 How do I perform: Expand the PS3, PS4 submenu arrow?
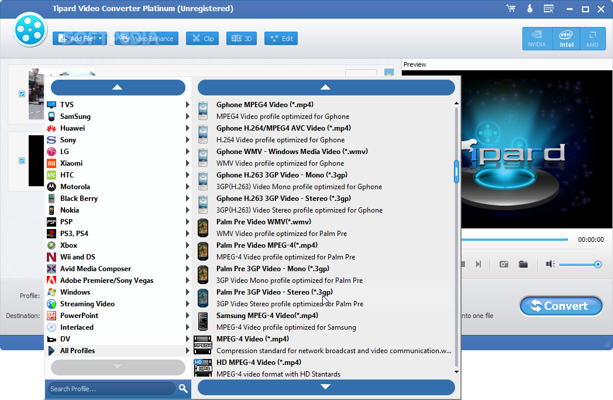click(x=187, y=234)
